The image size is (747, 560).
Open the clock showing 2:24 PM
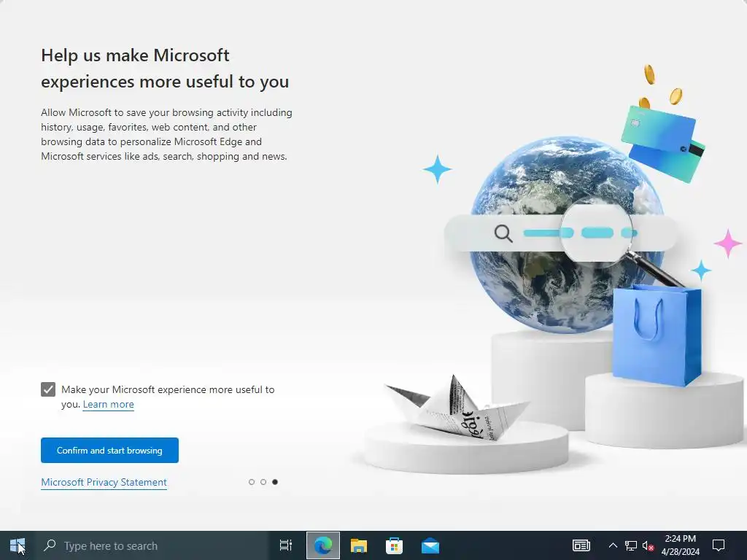(x=681, y=545)
